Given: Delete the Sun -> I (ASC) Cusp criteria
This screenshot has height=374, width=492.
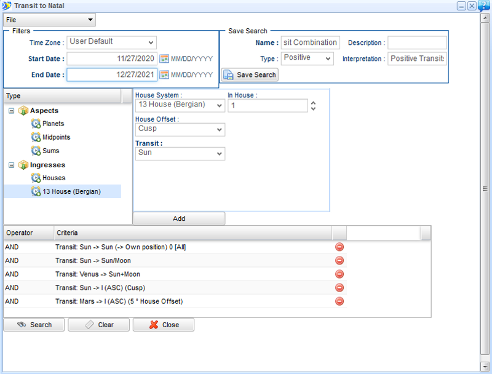Looking at the screenshot, I should click(339, 288).
